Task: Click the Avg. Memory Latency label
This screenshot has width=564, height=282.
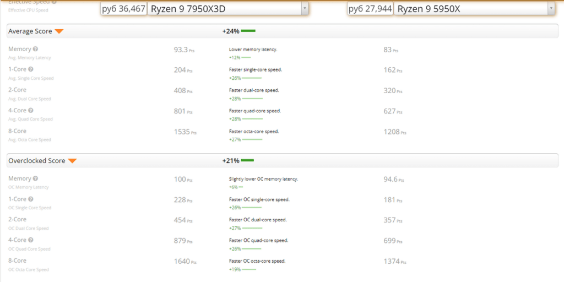Action: click(30, 57)
